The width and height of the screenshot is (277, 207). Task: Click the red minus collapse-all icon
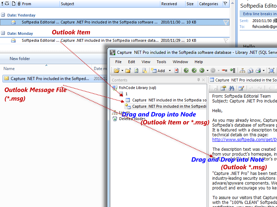[224, 71]
